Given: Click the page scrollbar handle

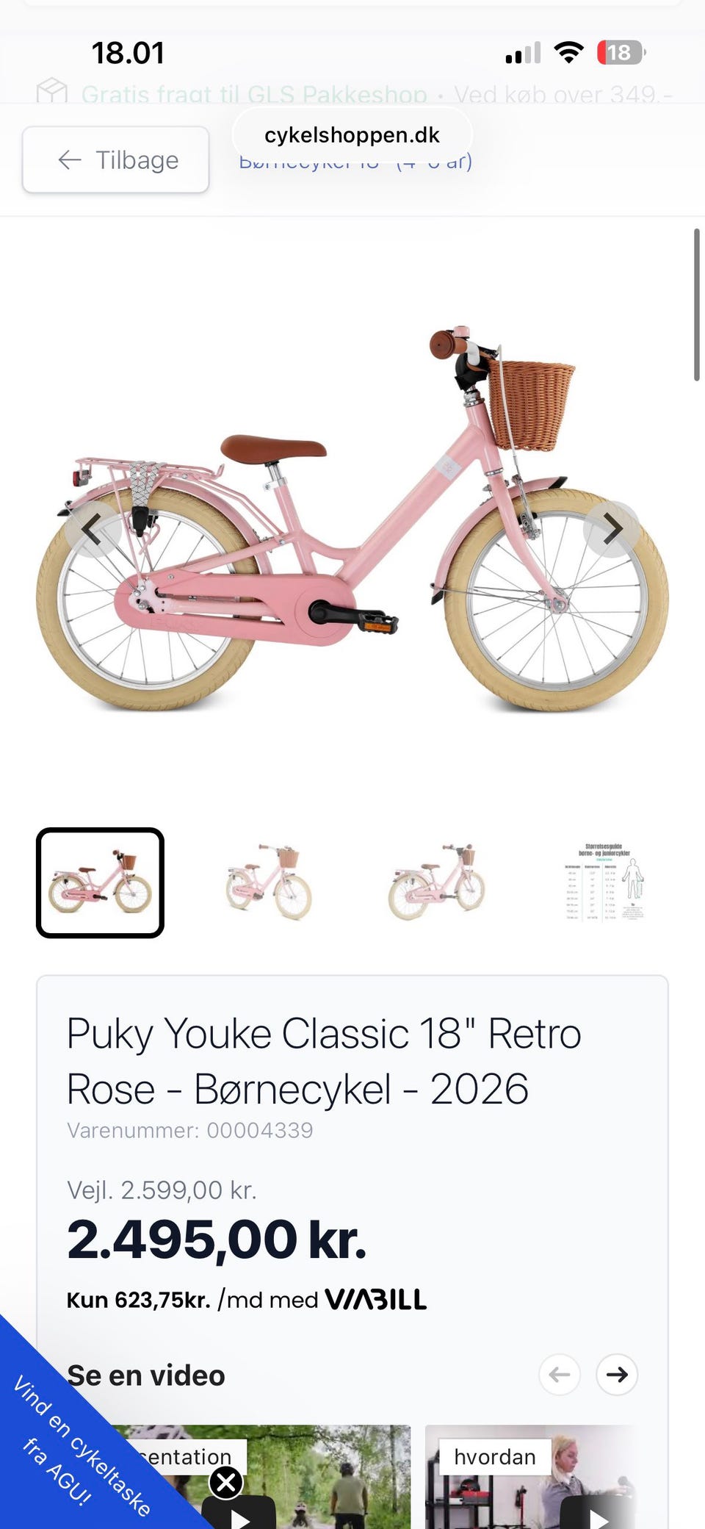Looking at the screenshot, I should coord(696,305).
